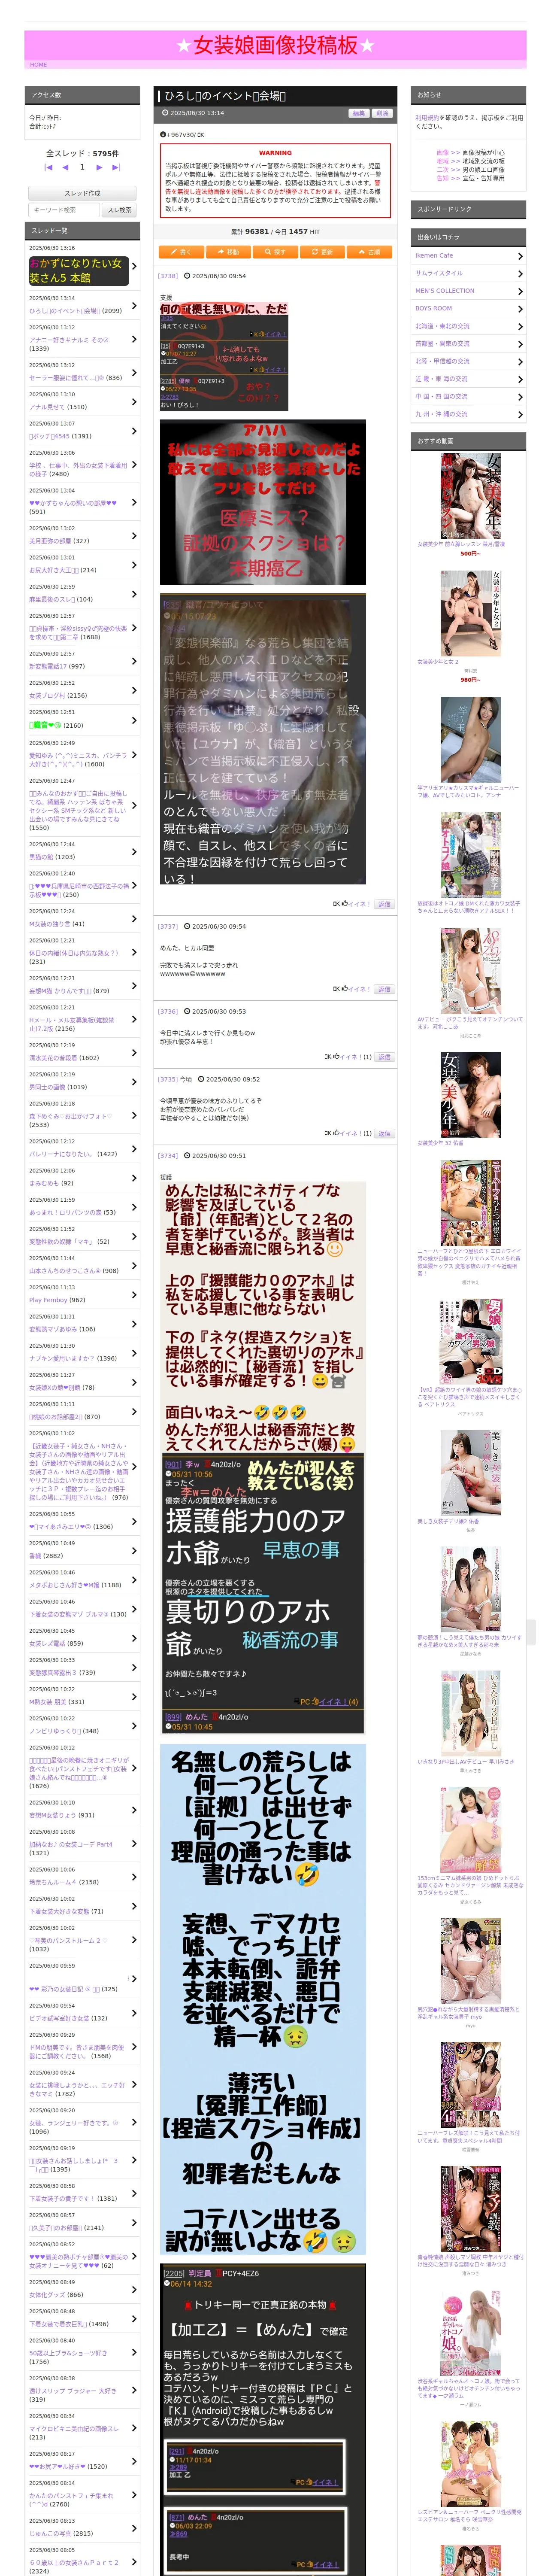Click 返信 on post 3736
Image resolution: width=551 pixels, height=2576 pixels.
tap(384, 1057)
